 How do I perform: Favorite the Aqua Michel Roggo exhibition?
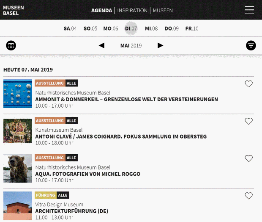pyautogui.click(x=248, y=158)
